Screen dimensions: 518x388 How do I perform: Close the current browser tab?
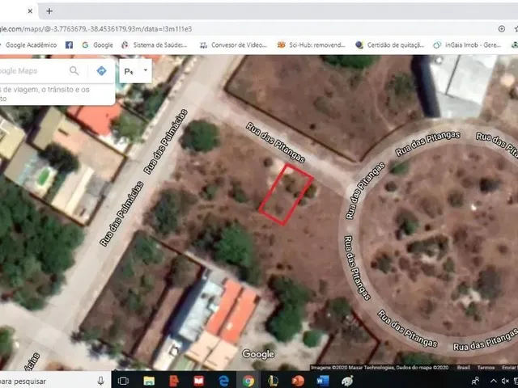click(30, 11)
